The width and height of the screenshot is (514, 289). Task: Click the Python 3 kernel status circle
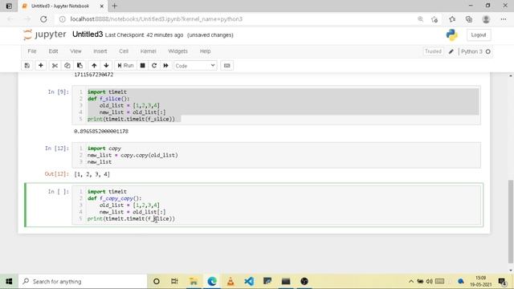(487, 51)
